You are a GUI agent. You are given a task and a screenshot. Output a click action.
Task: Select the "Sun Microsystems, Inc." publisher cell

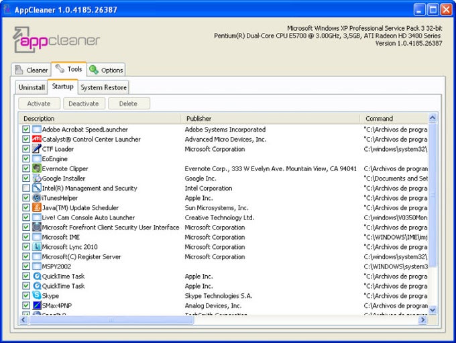coord(217,207)
